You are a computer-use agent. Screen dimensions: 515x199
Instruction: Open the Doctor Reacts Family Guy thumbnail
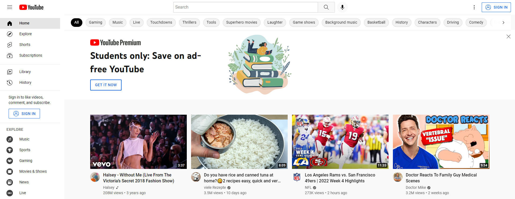[441, 142]
